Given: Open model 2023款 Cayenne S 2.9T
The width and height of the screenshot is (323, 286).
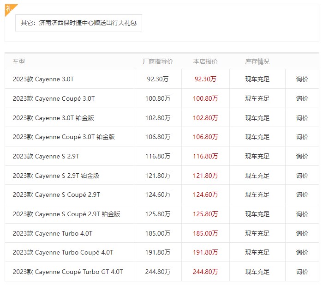Looking at the screenshot, I should (46, 156).
